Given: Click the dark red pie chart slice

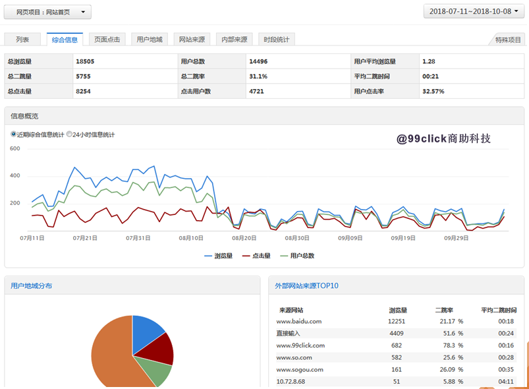Looking at the screenshot, I should [157, 349].
